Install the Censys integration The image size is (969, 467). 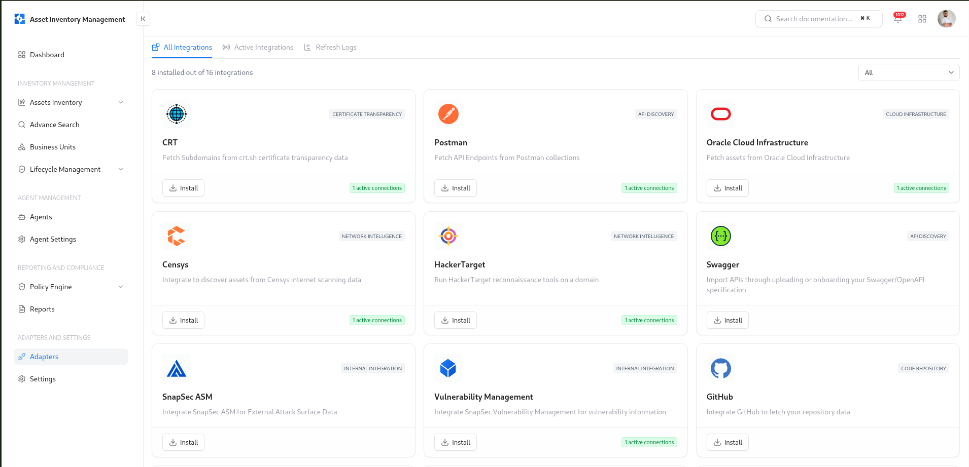coord(184,320)
